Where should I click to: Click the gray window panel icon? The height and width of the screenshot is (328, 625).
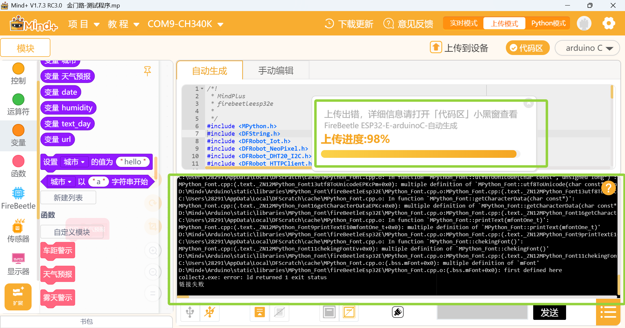click(x=329, y=312)
